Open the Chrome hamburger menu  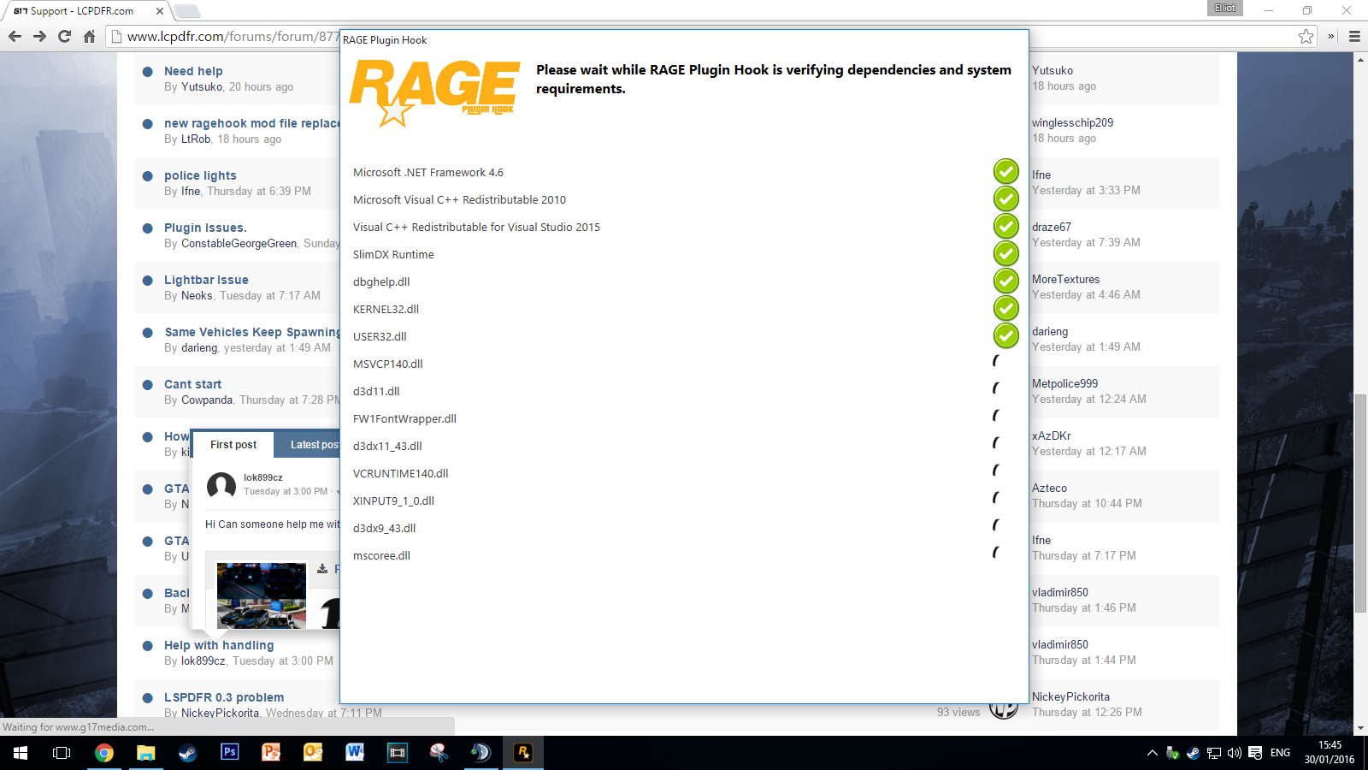coord(1354,36)
